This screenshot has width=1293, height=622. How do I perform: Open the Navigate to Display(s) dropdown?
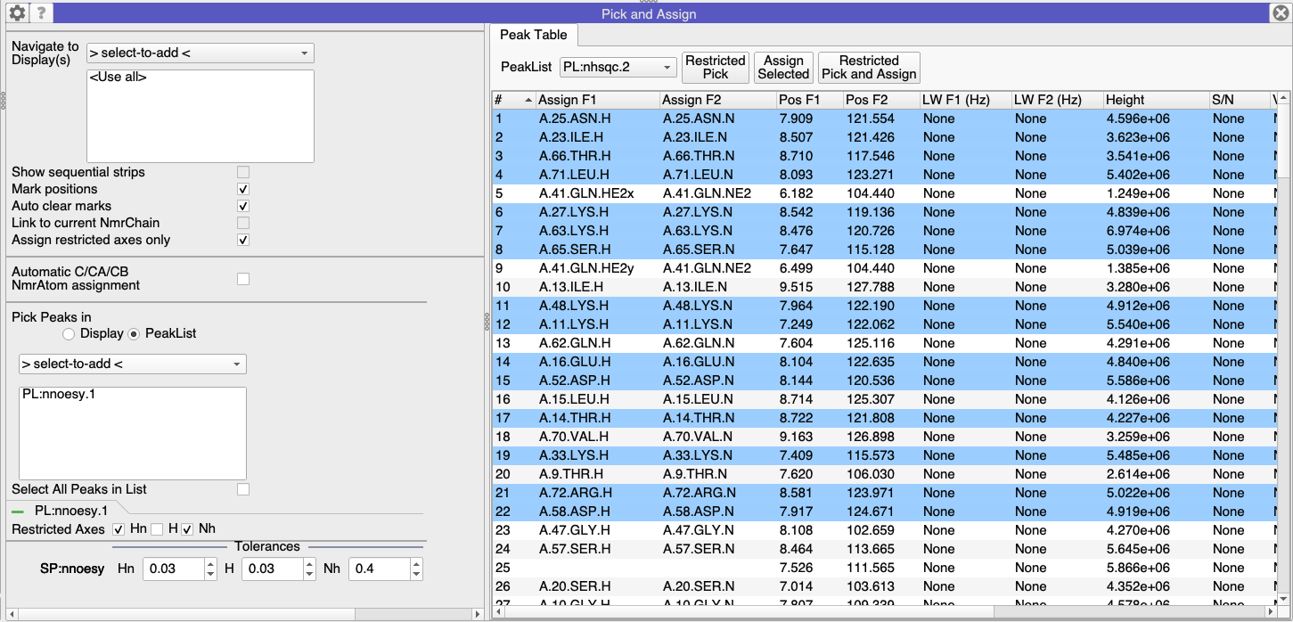[x=200, y=53]
